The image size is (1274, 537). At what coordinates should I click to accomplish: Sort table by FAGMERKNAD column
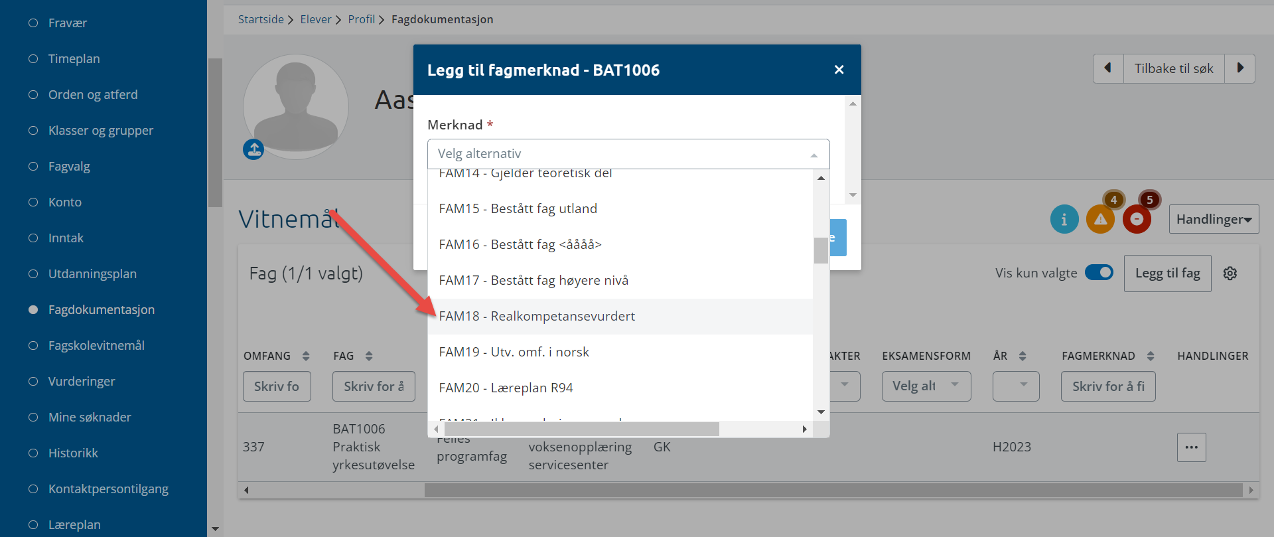(x=1151, y=356)
